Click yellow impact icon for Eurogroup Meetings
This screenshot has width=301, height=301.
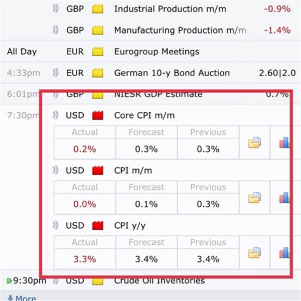(97, 52)
